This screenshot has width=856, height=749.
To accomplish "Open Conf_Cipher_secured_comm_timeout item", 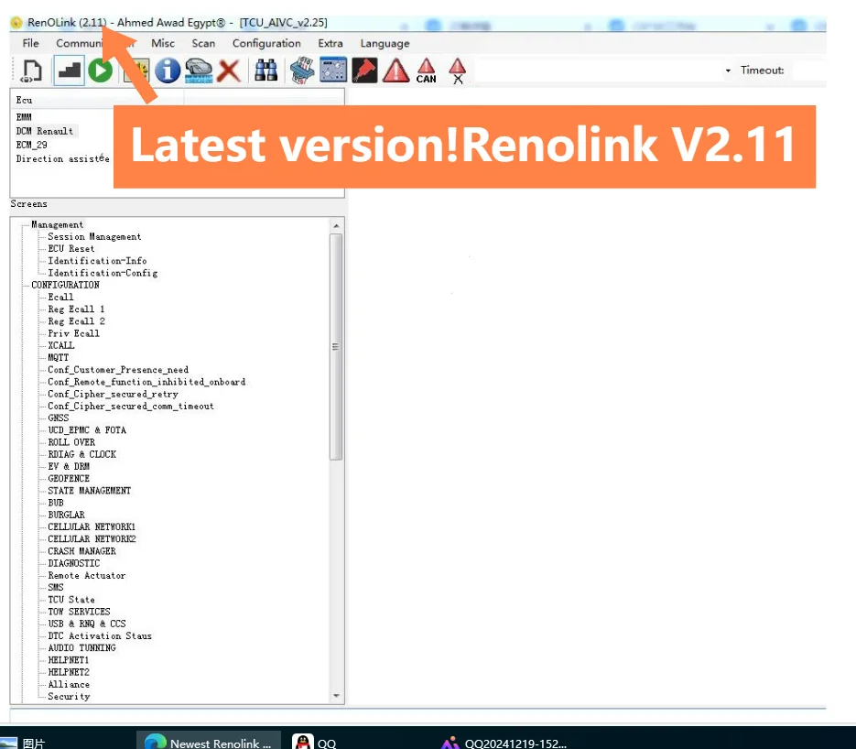I will pos(131,406).
